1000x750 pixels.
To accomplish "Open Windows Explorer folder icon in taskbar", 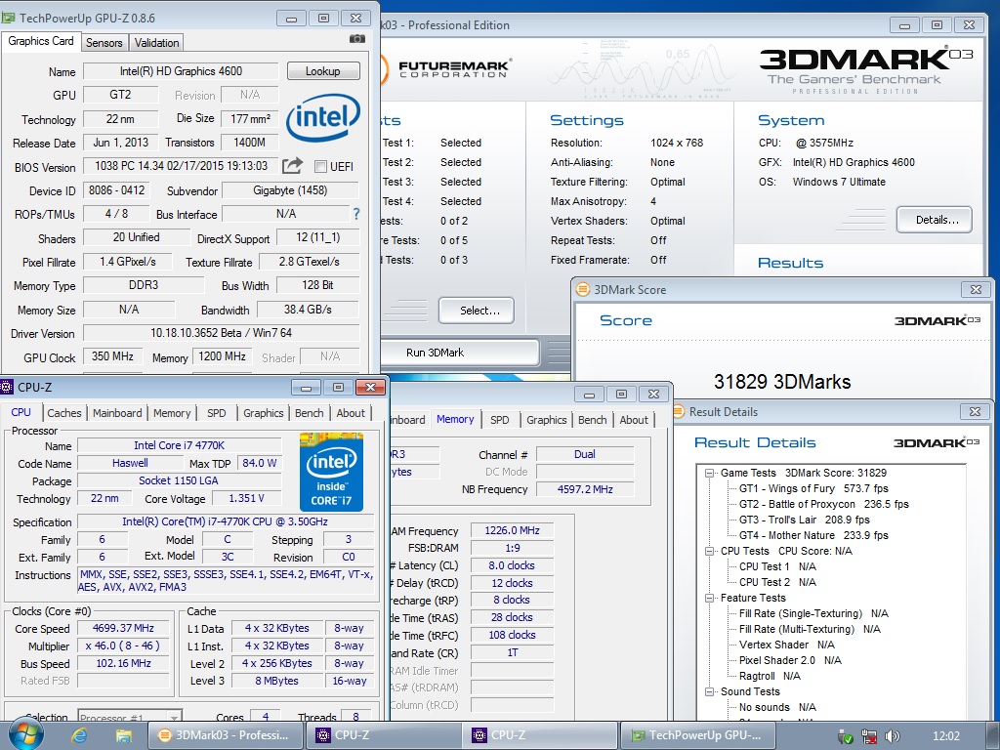I will click(123, 734).
